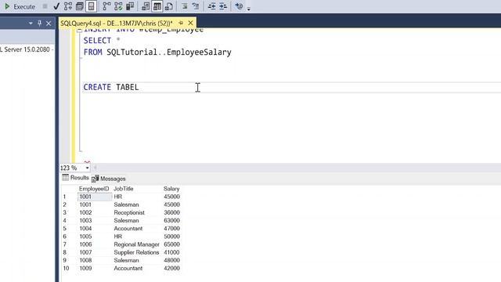The image size is (501, 282).
Task: Display Estimated Execution Plan
Action: (68, 6)
